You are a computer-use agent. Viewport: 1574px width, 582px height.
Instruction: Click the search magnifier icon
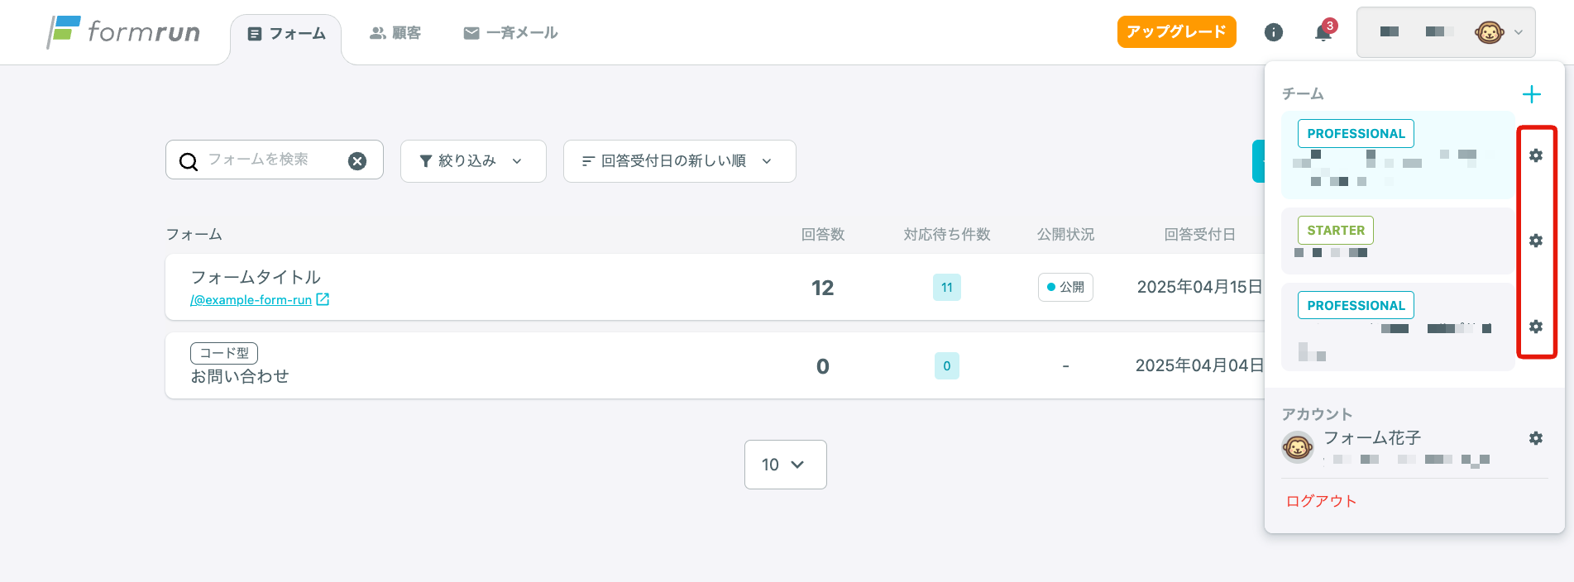189,161
